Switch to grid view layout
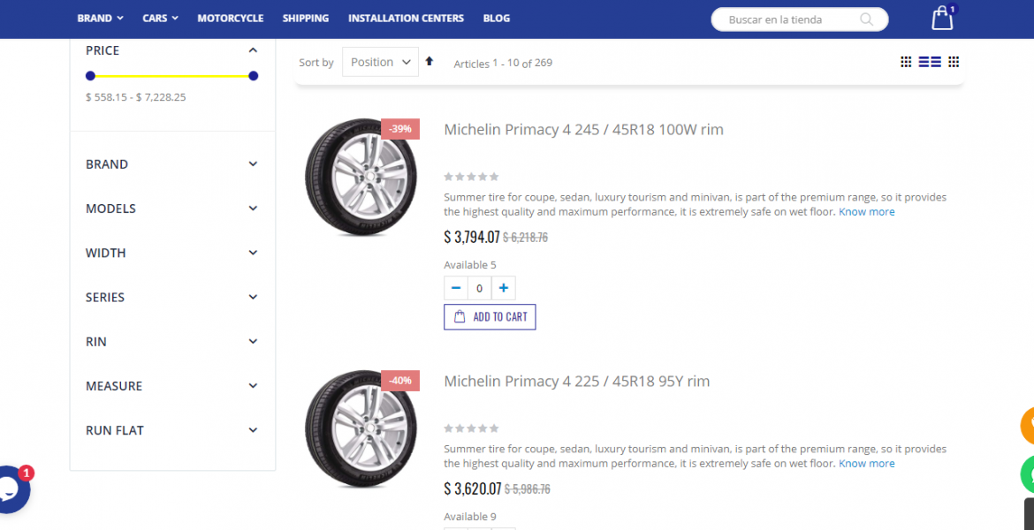The height and width of the screenshot is (530, 1034). point(906,62)
